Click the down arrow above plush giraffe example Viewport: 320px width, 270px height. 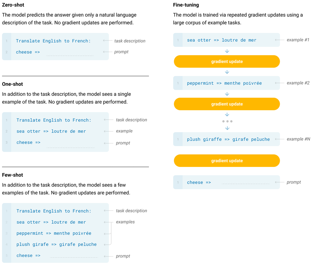point(227,128)
